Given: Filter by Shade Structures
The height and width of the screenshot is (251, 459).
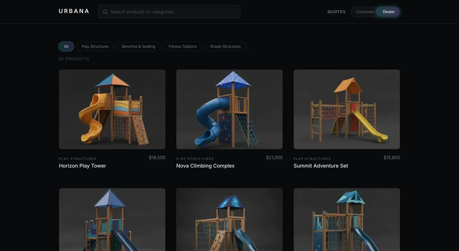Looking at the screenshot, I should 225,47.
